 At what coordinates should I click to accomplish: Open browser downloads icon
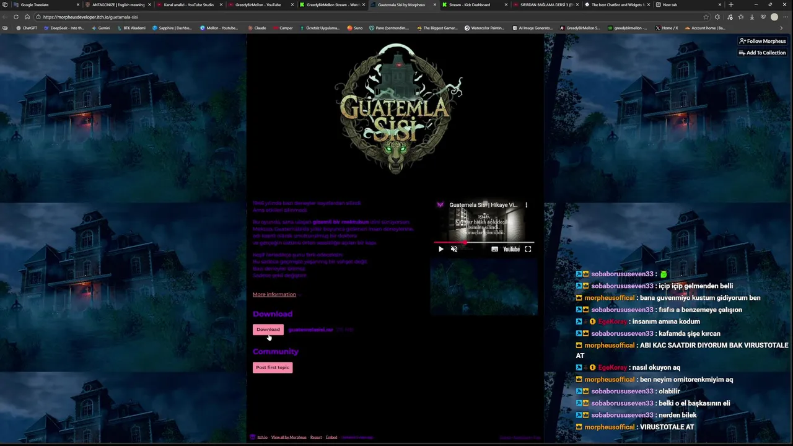pos(751,17)
